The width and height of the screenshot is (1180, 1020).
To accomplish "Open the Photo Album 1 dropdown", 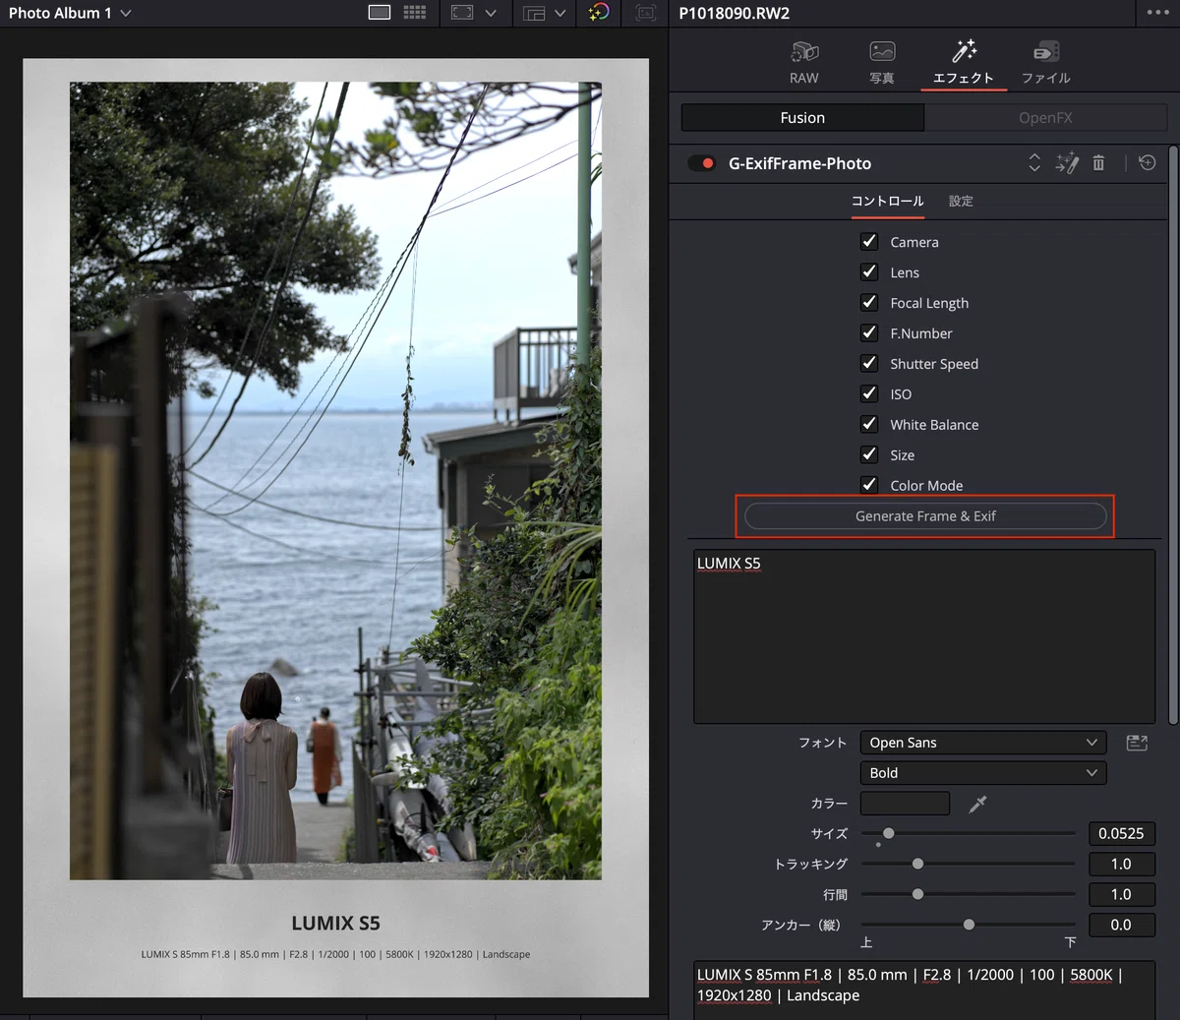I will [70, 13].
